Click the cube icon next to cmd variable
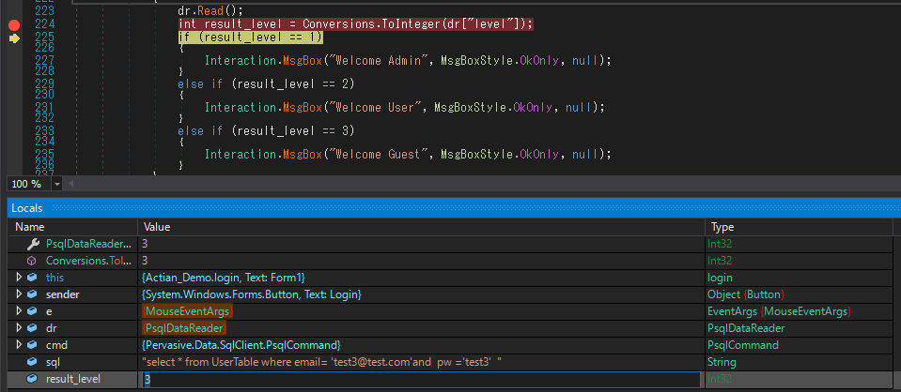Viewport: 901px width, 392px height. tap(32, 345)
